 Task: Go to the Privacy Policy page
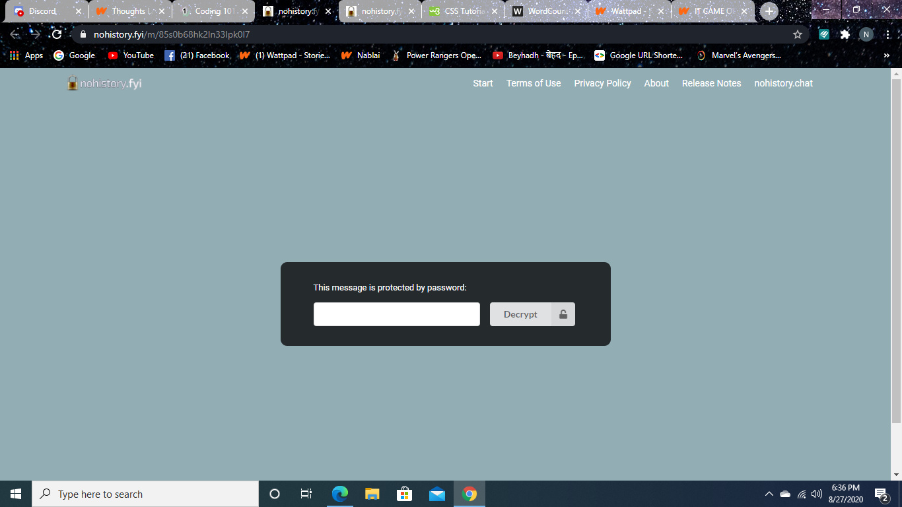coord(602,83)
